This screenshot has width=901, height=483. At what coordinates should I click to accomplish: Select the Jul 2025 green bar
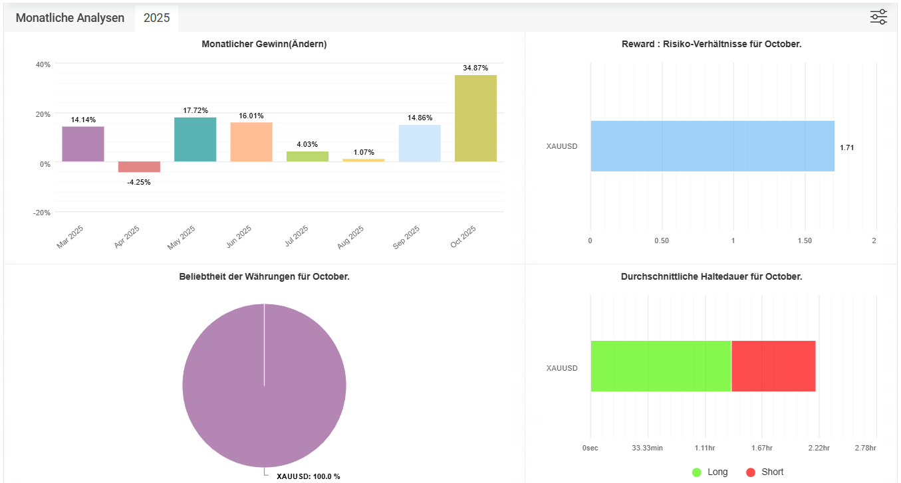coord(307,156)
